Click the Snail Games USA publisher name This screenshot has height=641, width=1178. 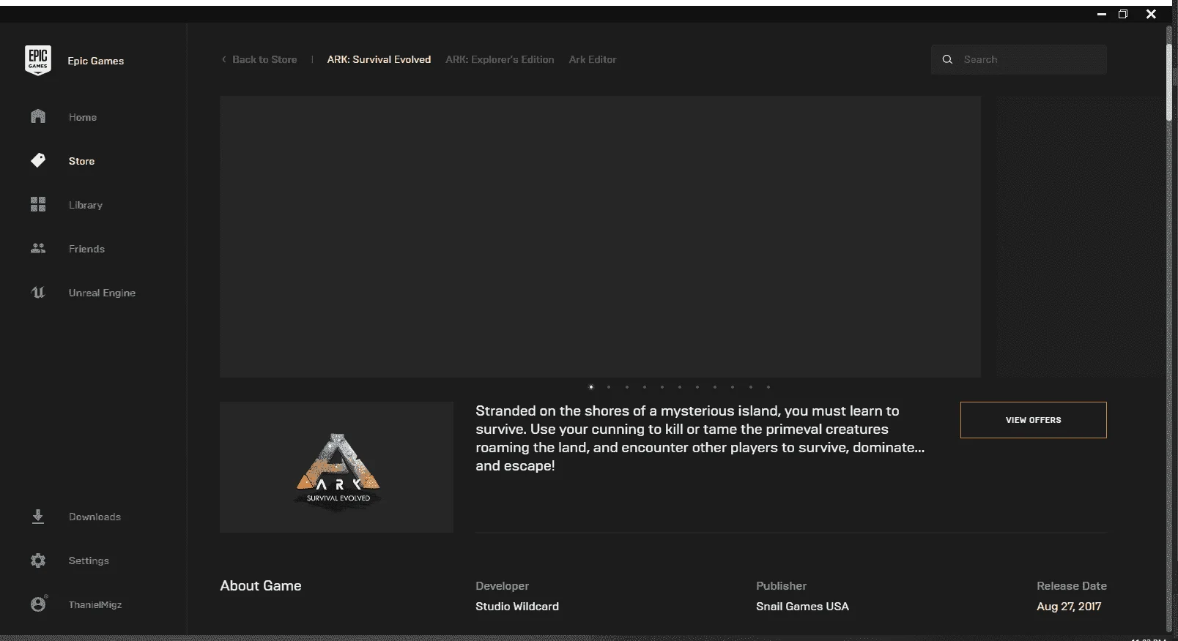[x=802, y=606]
